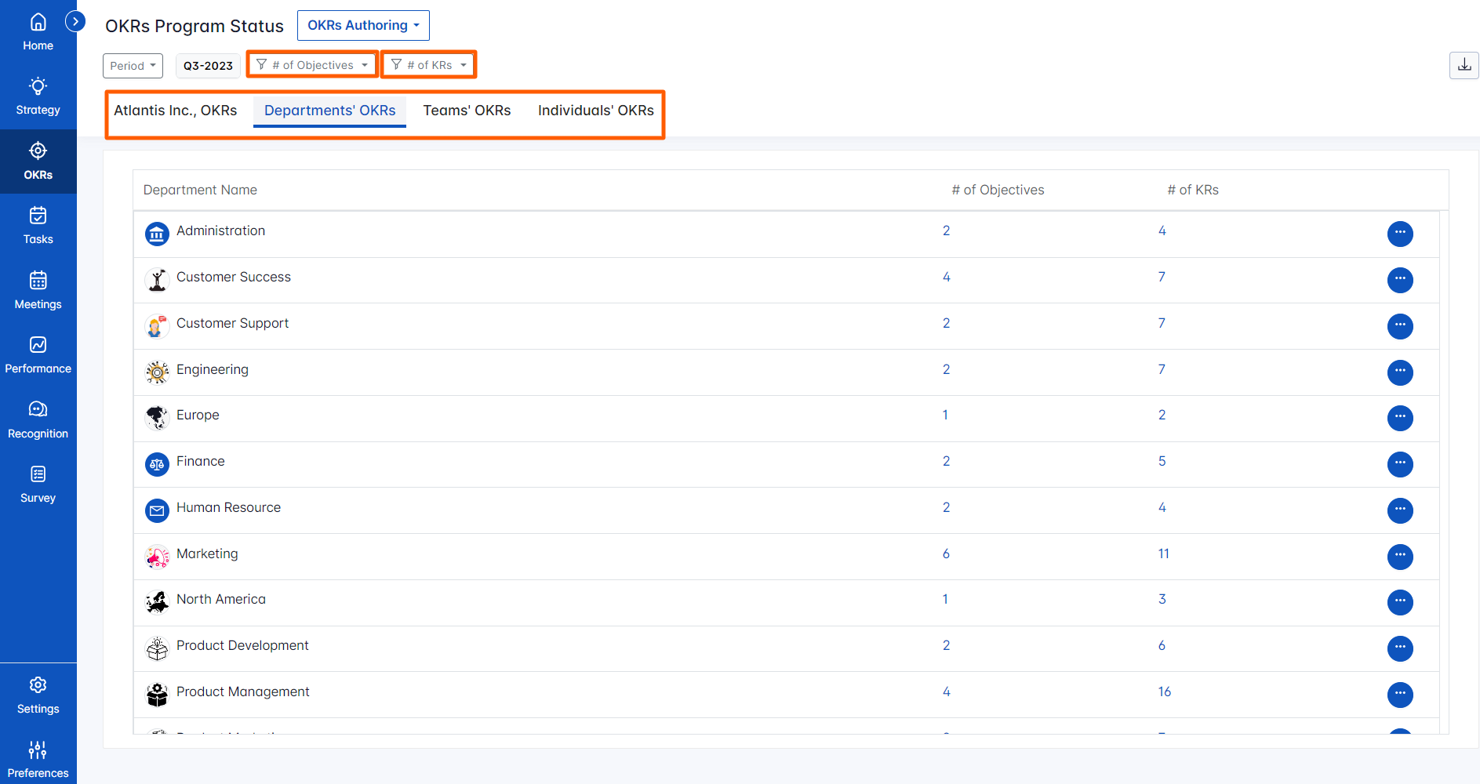The height and width of the screenshot is (784, 1480).
Task: Click Marketing's KRs count 11
Action: coord(1163,554)
